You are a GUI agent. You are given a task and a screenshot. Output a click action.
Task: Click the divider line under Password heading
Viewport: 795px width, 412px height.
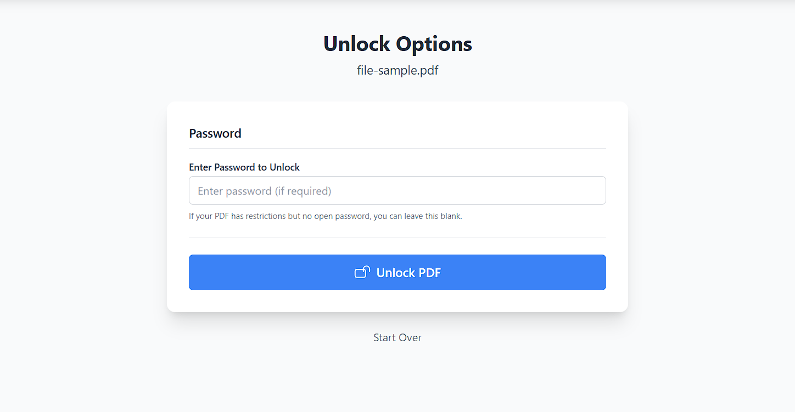[398, 148]
